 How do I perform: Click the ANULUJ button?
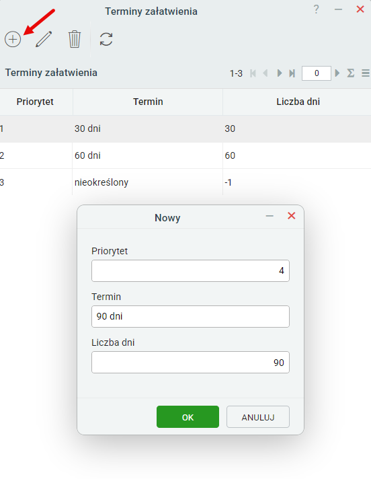click(258, 417)
